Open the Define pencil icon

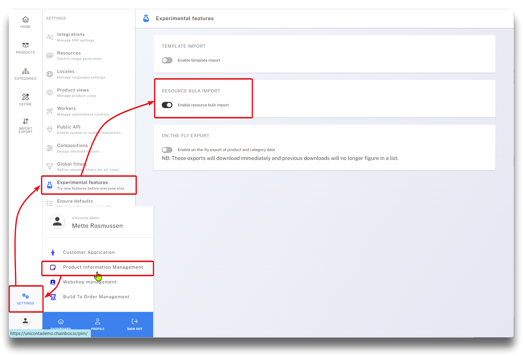pos(26,97)
